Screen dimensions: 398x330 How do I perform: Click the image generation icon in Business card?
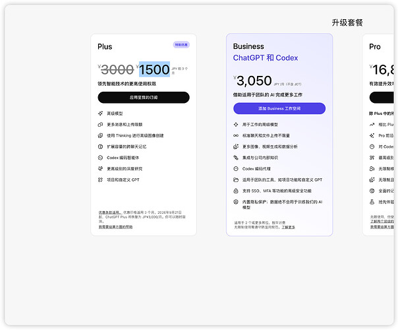click(x=236, y=147)
